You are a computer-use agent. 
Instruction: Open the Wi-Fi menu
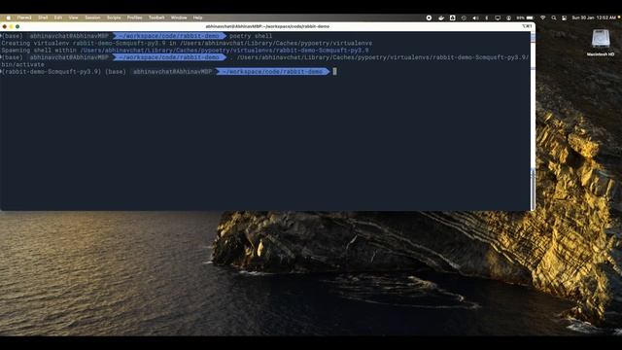[542, 17]
